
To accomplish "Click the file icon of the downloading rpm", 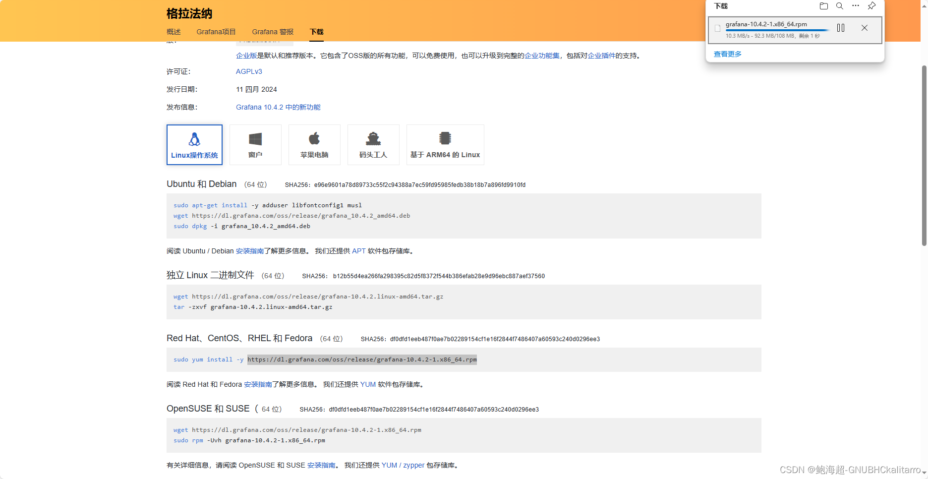I will pyautogui.click(x=717, y=28).
